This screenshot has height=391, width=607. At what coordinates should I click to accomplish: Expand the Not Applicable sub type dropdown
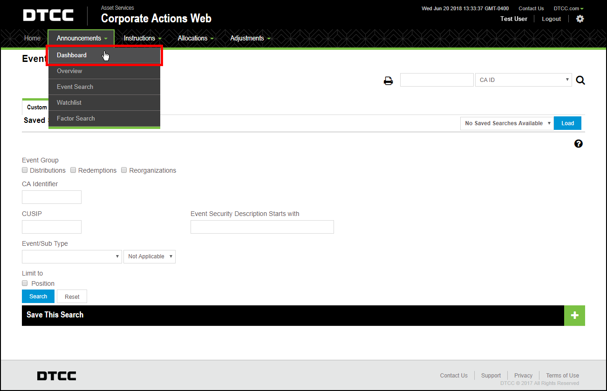[149, 256]
